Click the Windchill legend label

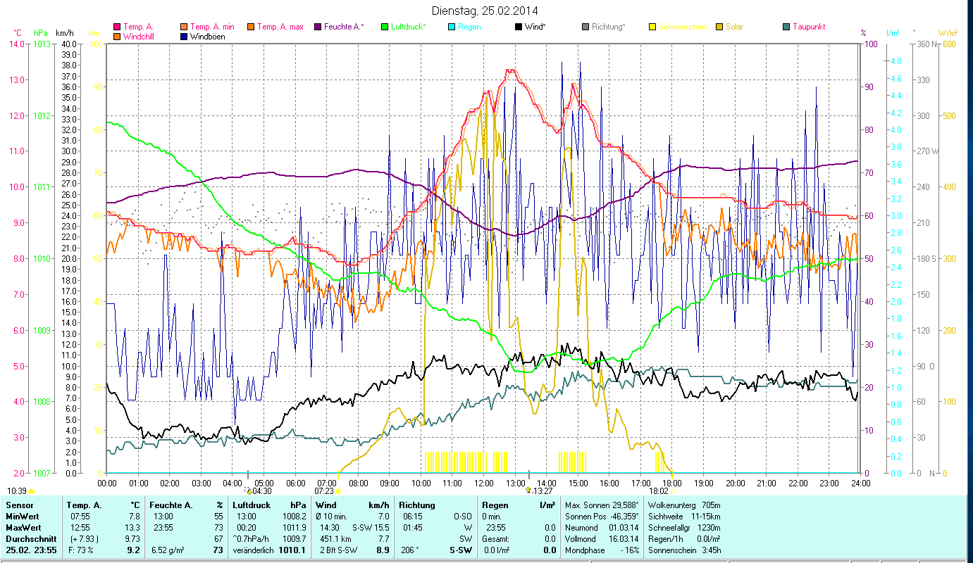[x=140, y=37]
